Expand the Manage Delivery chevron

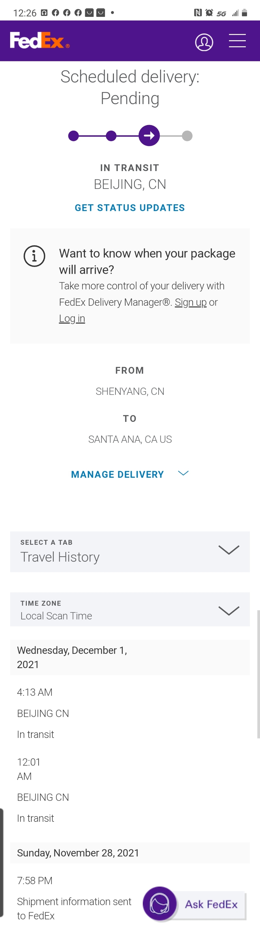[183, 473]
